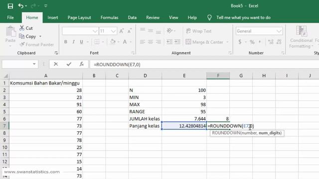Toggle Underline formatting

point(81,42)
